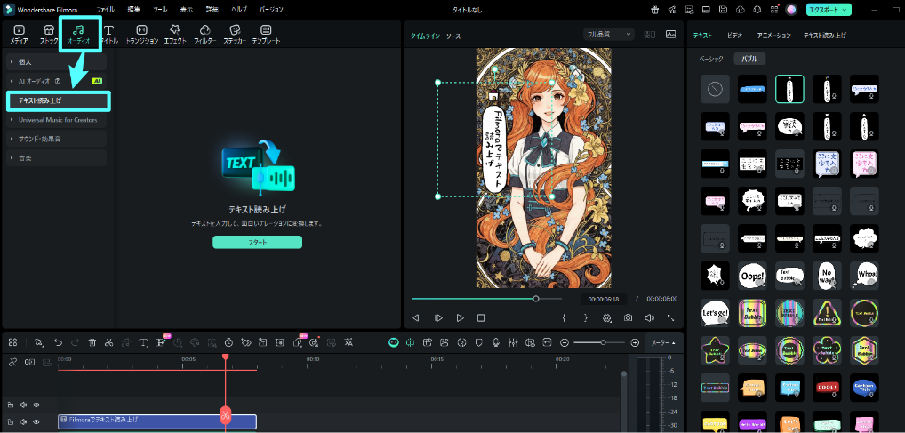
Task: Click the timeline zoom slider
Action: 603,342
